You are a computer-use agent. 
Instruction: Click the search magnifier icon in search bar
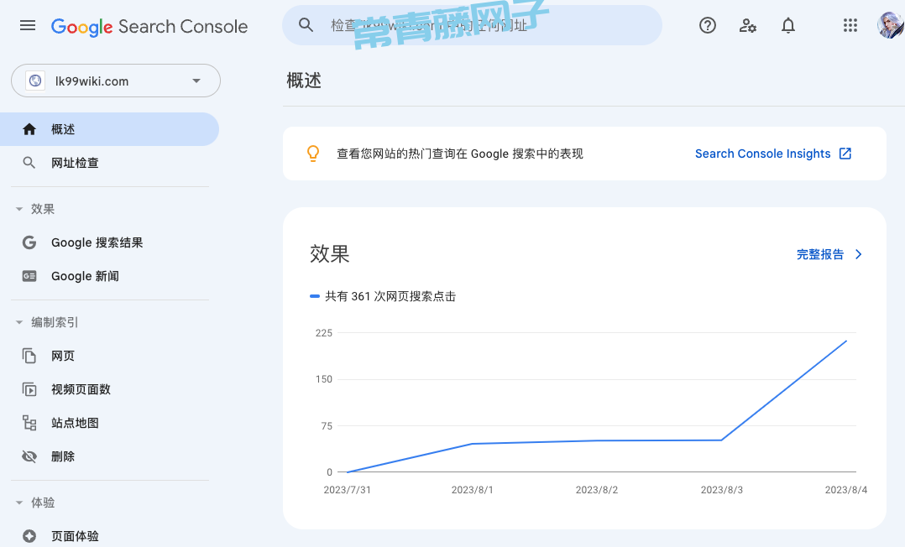tap(306, 25)
